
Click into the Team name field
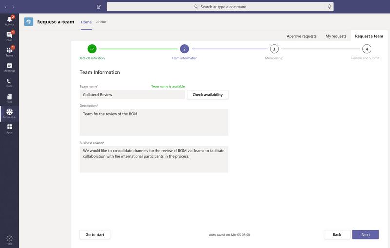point(132,95)
